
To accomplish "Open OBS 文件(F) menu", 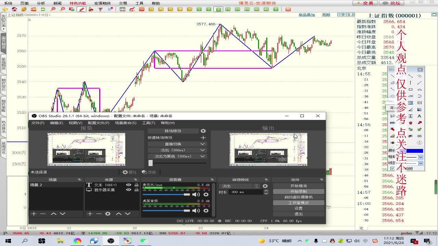I will point(38,123).
